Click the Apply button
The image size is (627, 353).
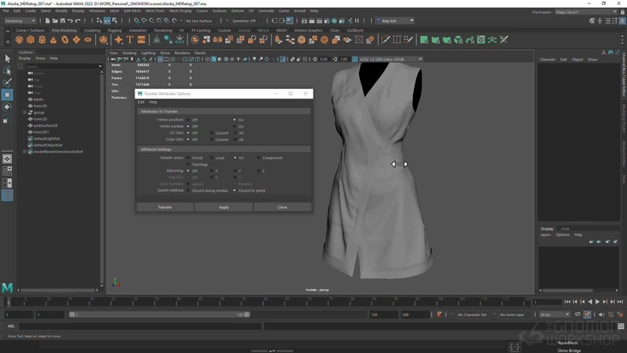(x=224, y=207)
